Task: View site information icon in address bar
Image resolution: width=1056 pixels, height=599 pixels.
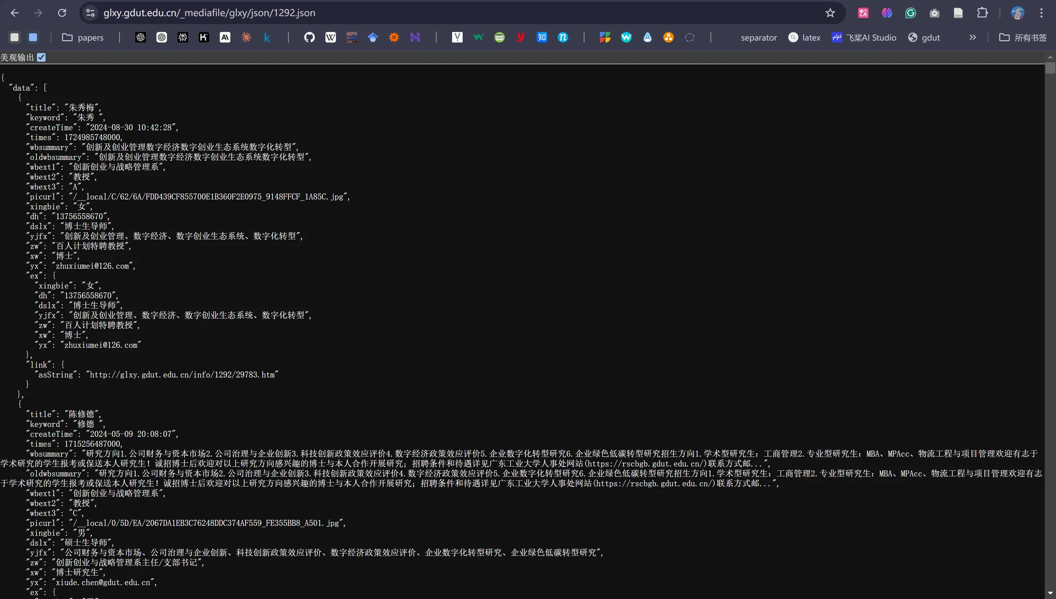Action: 91,13
